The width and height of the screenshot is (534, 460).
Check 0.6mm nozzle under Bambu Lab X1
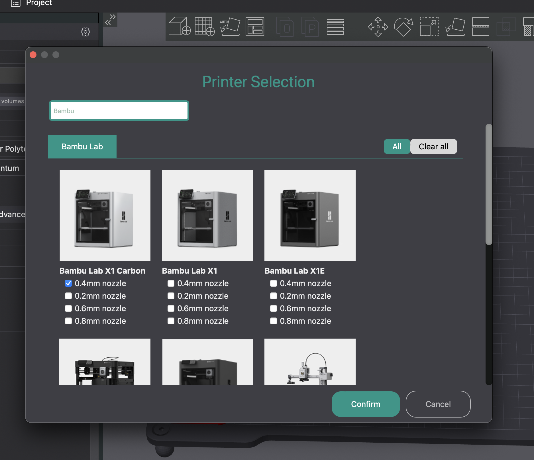(x=171, y=308)
